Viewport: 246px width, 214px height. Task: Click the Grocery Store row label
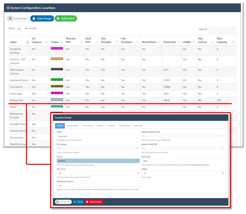pos(18,131)
